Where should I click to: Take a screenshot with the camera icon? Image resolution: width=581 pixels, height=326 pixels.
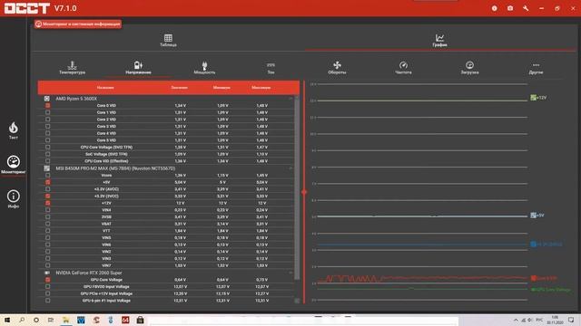click(x=510, y=8)
